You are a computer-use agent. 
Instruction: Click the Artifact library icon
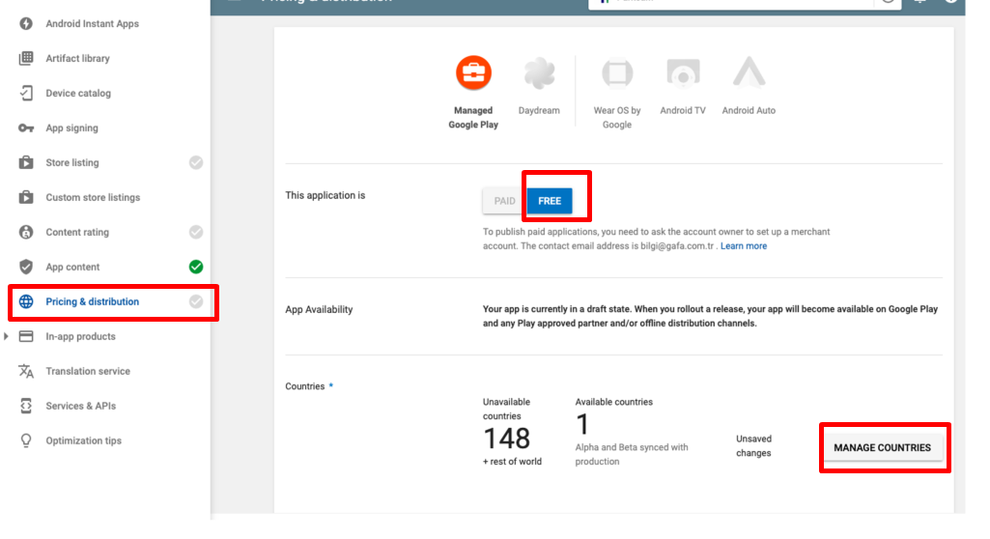26,58
